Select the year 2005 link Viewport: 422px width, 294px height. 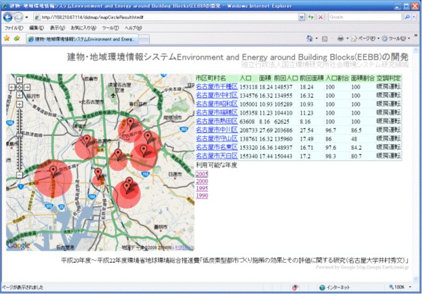(202, 174)
